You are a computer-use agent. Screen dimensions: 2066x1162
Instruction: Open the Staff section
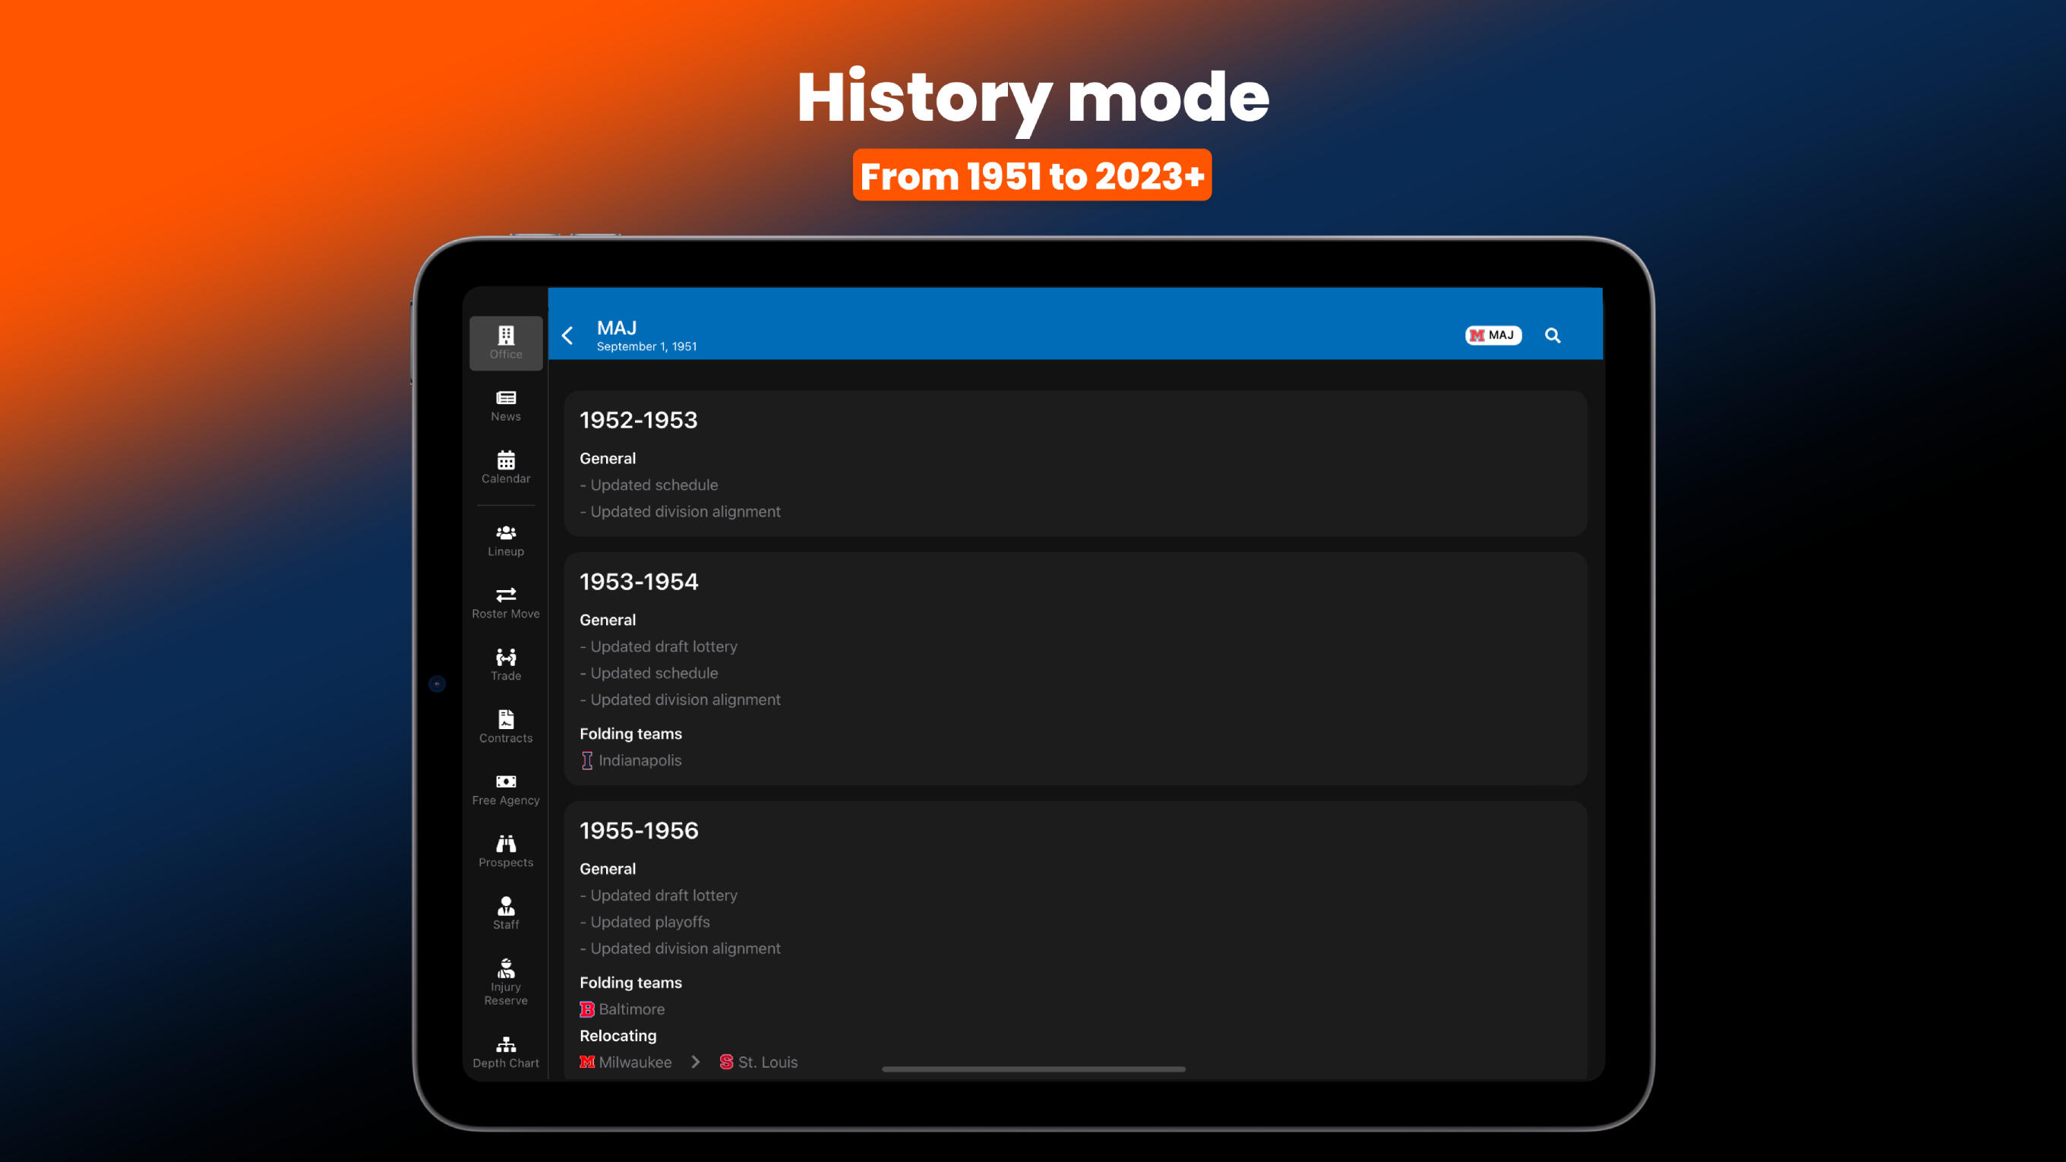click(x=505, y=912)
